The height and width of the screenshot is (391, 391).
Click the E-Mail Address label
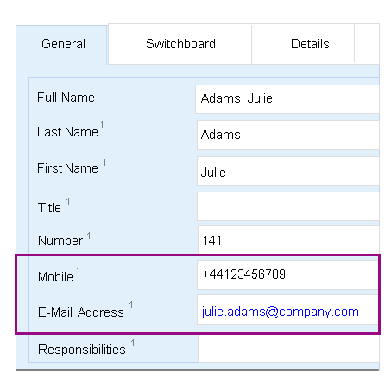coord(81,312)
